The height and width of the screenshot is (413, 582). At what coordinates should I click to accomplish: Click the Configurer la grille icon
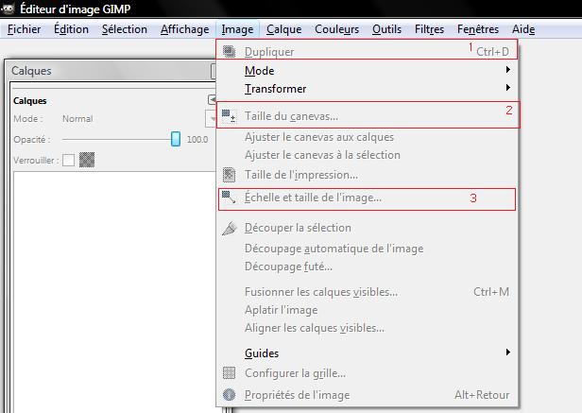tap(229, 373)
